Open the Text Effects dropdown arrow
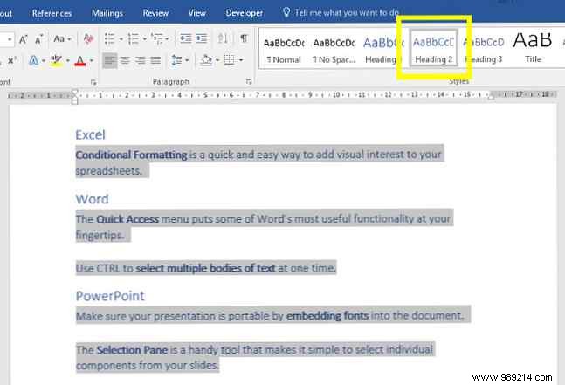Image resolution: width=565 pixels, height=385 pixels. [44, 60]
